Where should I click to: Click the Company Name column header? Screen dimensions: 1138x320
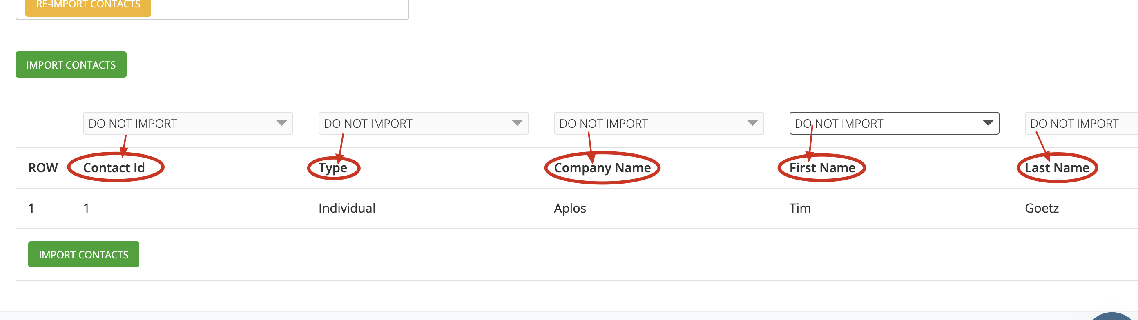tap(602, 168)
